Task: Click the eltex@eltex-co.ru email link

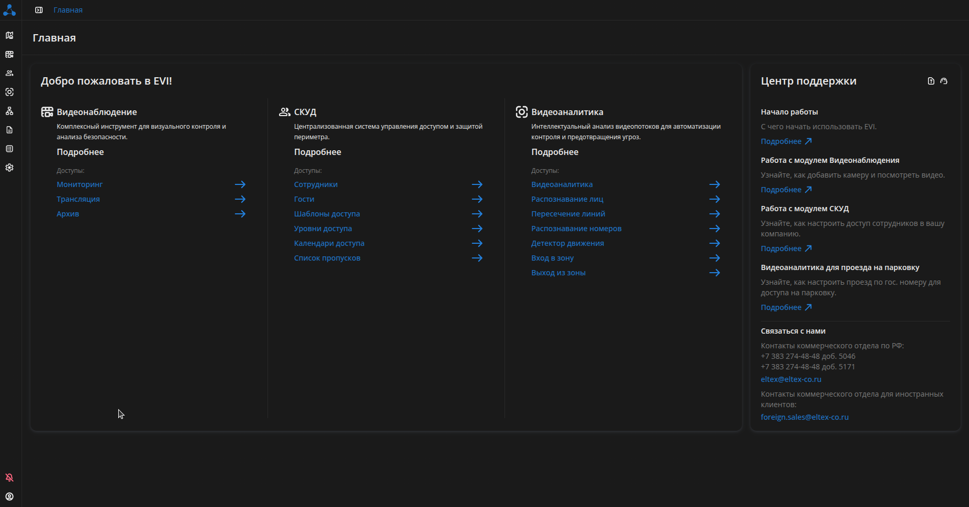Action: point(791,379)
